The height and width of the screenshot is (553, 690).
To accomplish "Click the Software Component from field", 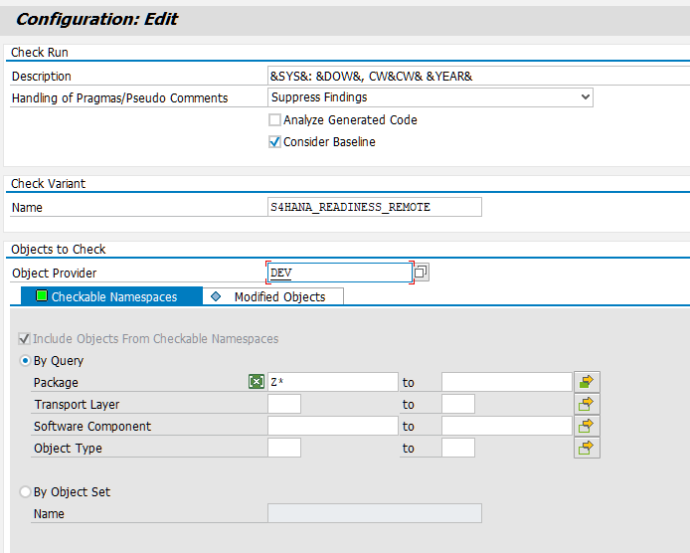I will click(x=333, y=426).
